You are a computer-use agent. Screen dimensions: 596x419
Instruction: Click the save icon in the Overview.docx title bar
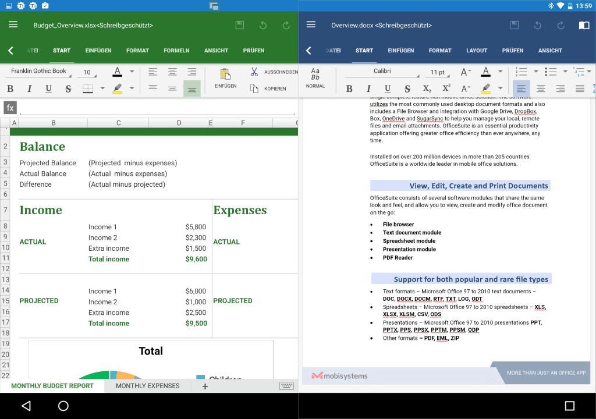tap(515, 25)
